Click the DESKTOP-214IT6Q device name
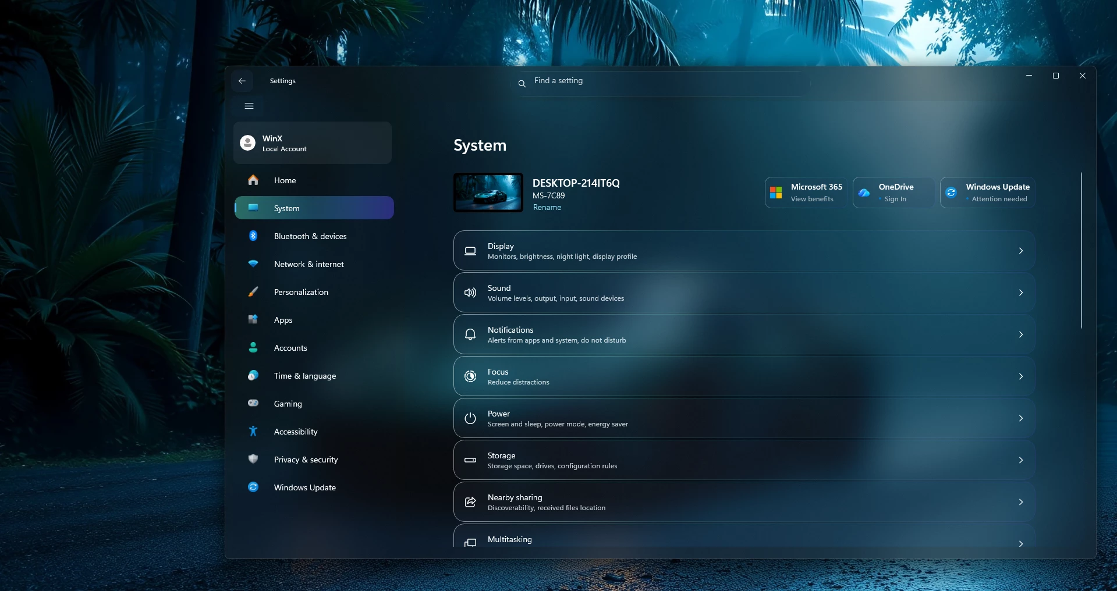Screen dimensions: 1117x591 coord(576,183)
